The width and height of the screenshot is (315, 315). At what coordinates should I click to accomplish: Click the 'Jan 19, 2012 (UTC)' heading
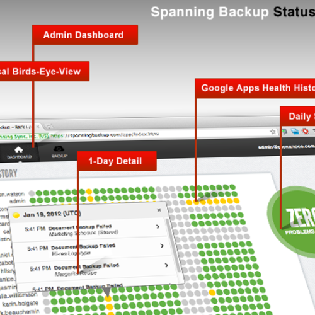52,214
